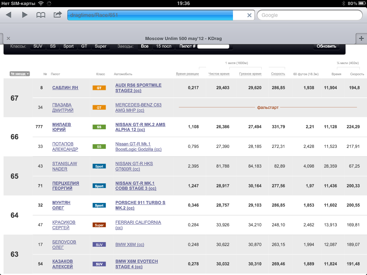Click Super badge for КРАСИКОВ СЕРГЕЙ
The height and width of the screenshot is (275, 367).
99,225
